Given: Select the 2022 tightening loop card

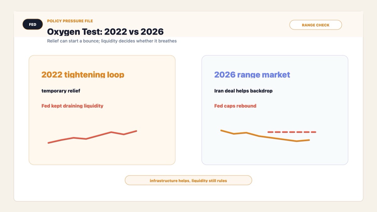Looking at the screenshot, I should coord(102,110).
